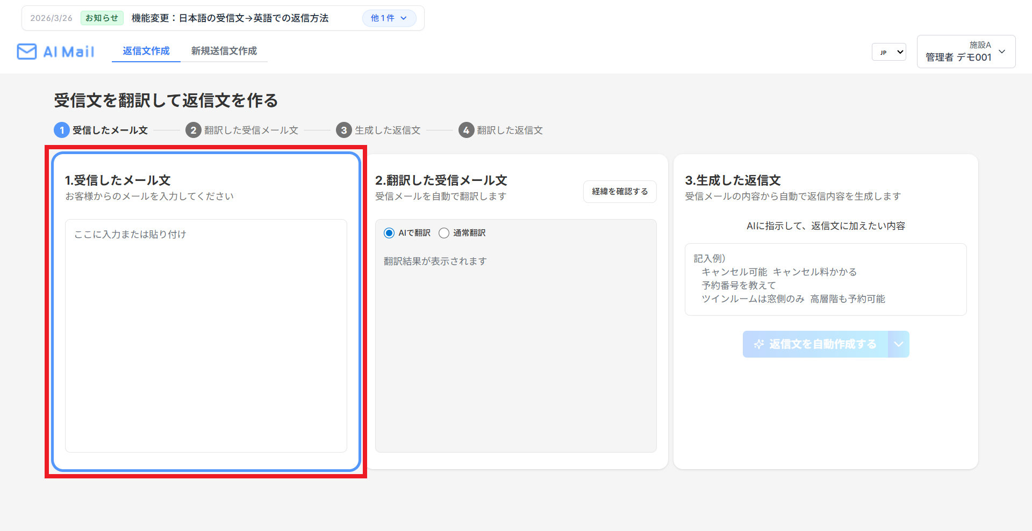Click sparkle icon on 返信文を自動作成する button
1032x531 pixels.
(759, 344)
